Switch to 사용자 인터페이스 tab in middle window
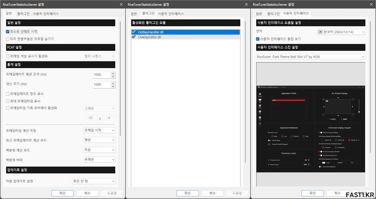 coord(171,14)
